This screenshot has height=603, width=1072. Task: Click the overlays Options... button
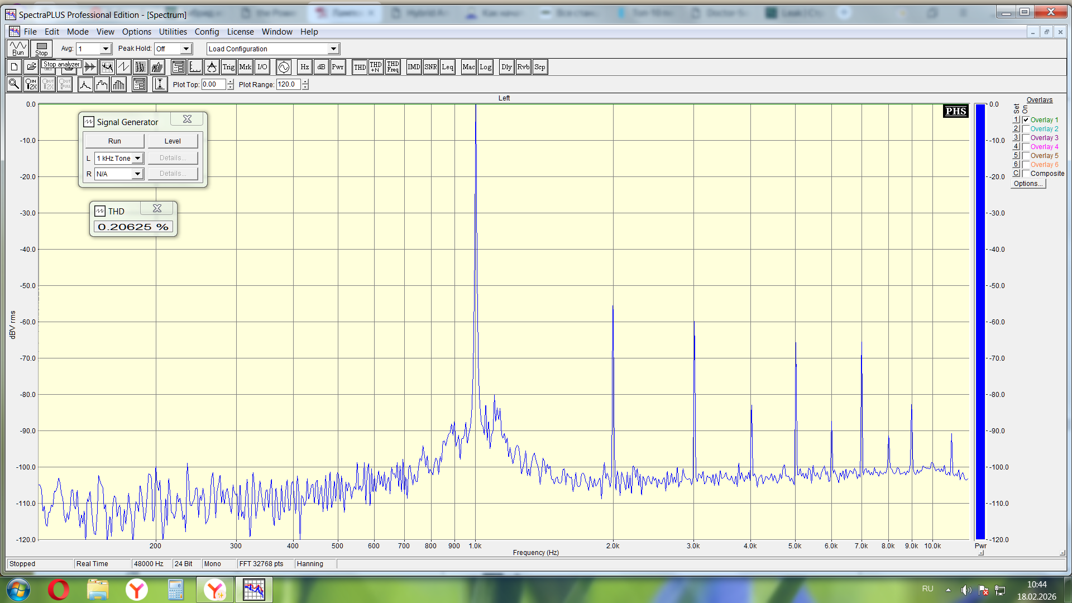(1027, 184)
